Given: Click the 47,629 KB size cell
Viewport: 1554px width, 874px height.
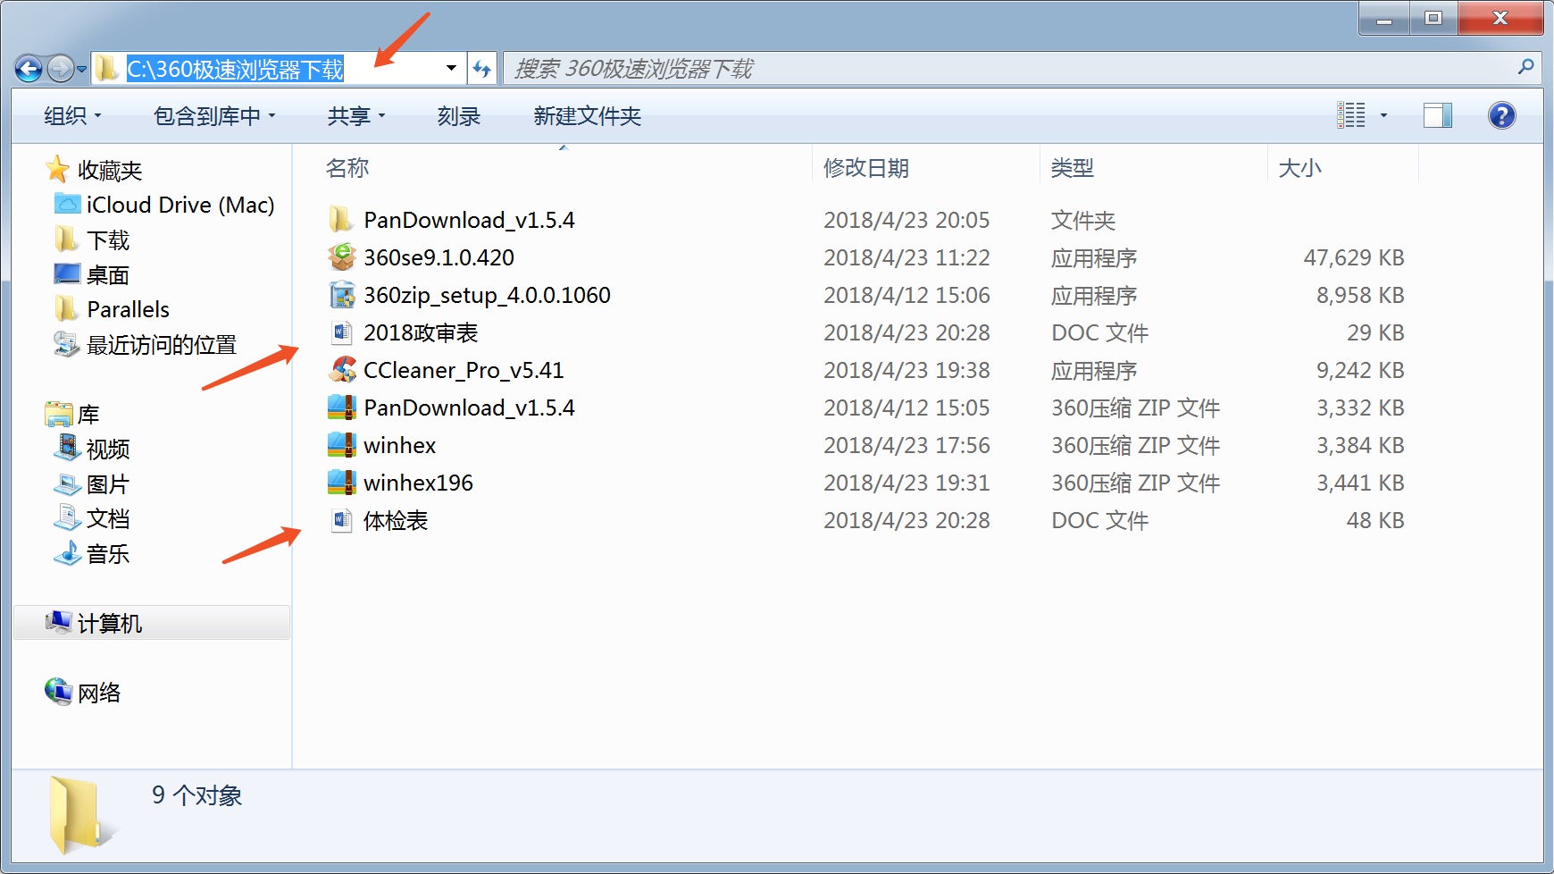Looking at the screenshot, I should pyautogui.click(x=1354, y=257).
